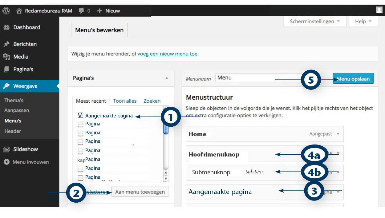Click the Berichten pushpin icon
The height and width of the screenshot is (218, 385).
point(6,44)
